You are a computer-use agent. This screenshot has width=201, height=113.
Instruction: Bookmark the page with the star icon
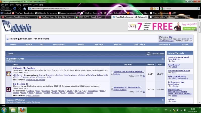coord(155,9)
